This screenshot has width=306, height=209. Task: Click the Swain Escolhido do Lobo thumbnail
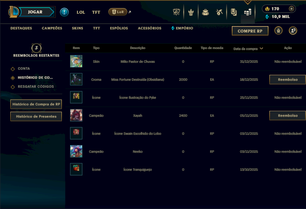point(76,133)
